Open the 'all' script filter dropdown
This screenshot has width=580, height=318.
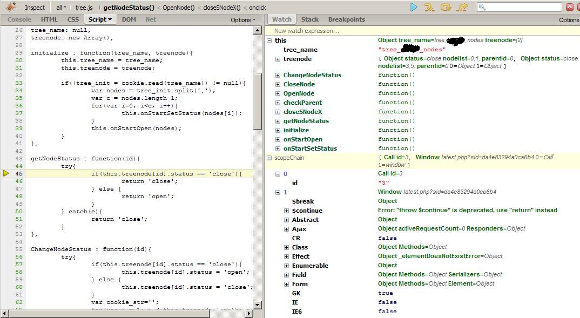62,8
